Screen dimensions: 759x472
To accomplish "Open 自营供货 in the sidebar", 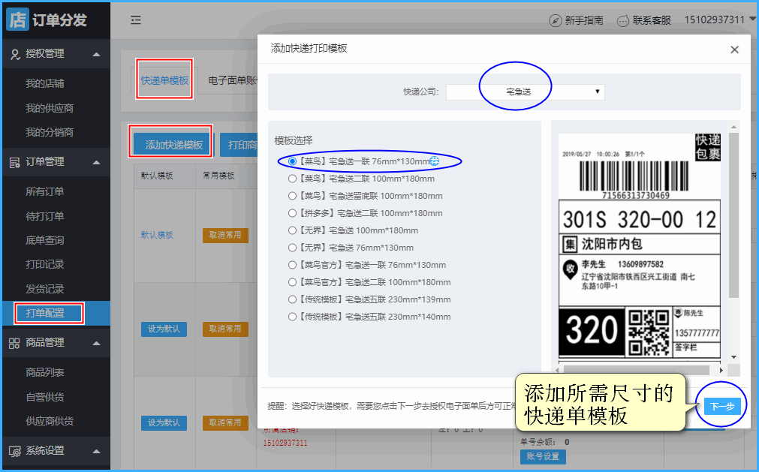I will [x=45, y=397].
